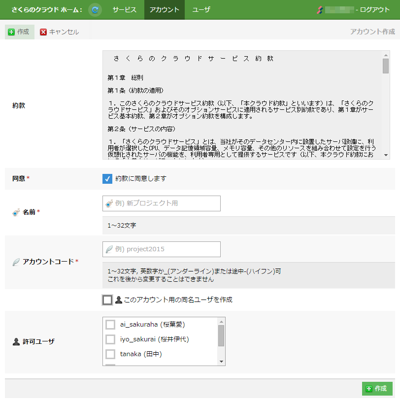The height and width of the screenshot is (402, 400).
Task: Click the down arrow of the terms scrollbar
Action: point(386,155)
